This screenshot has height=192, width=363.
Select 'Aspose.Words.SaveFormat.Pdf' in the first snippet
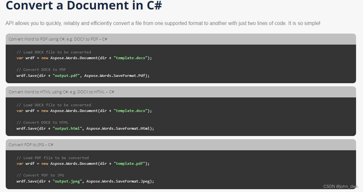(117, 76)
